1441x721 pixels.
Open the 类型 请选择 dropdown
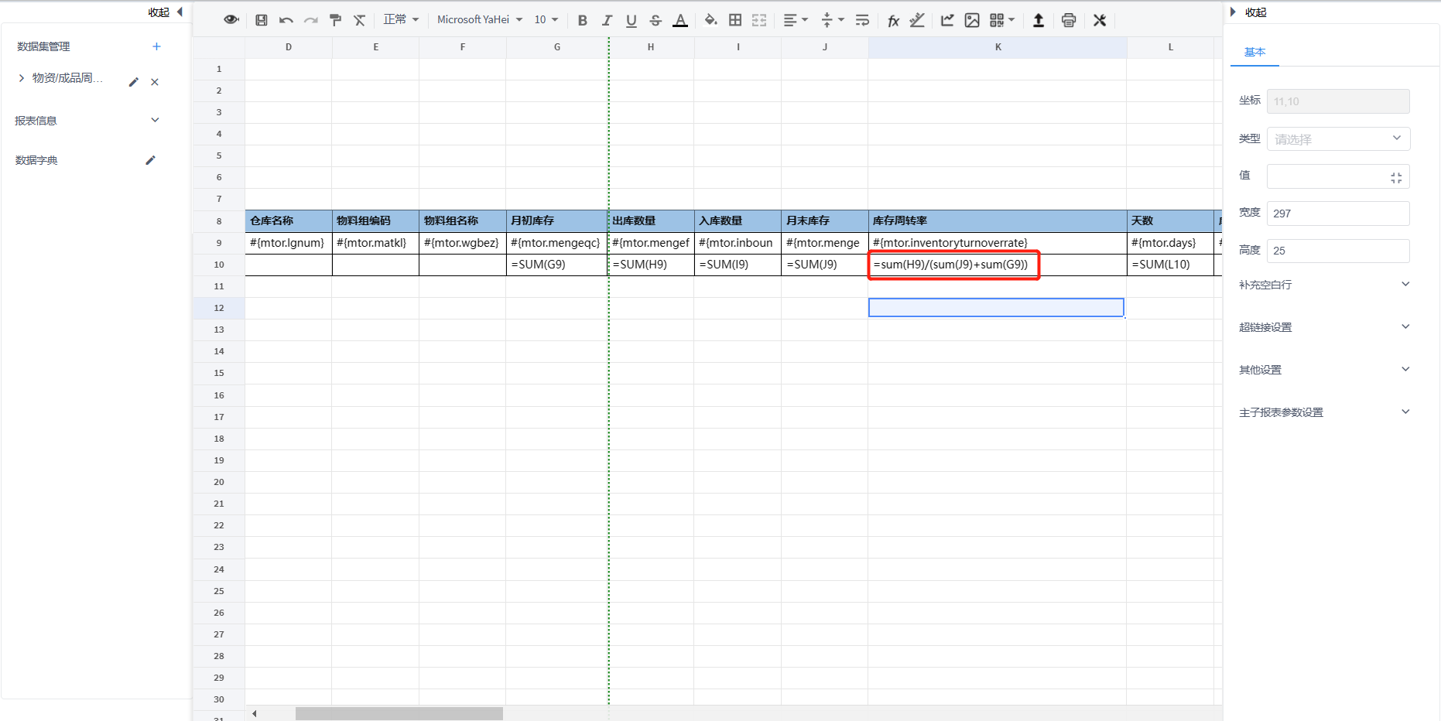[1338, 139]
